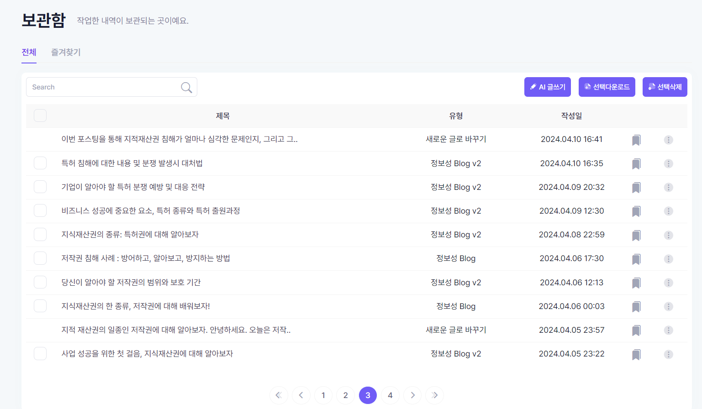Click the last-page double-arrow pagination icon
This screenshot has width=702, height=409.
tap(434, 395)
